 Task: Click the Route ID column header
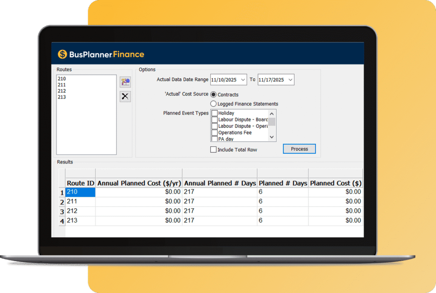click(80, 183)
